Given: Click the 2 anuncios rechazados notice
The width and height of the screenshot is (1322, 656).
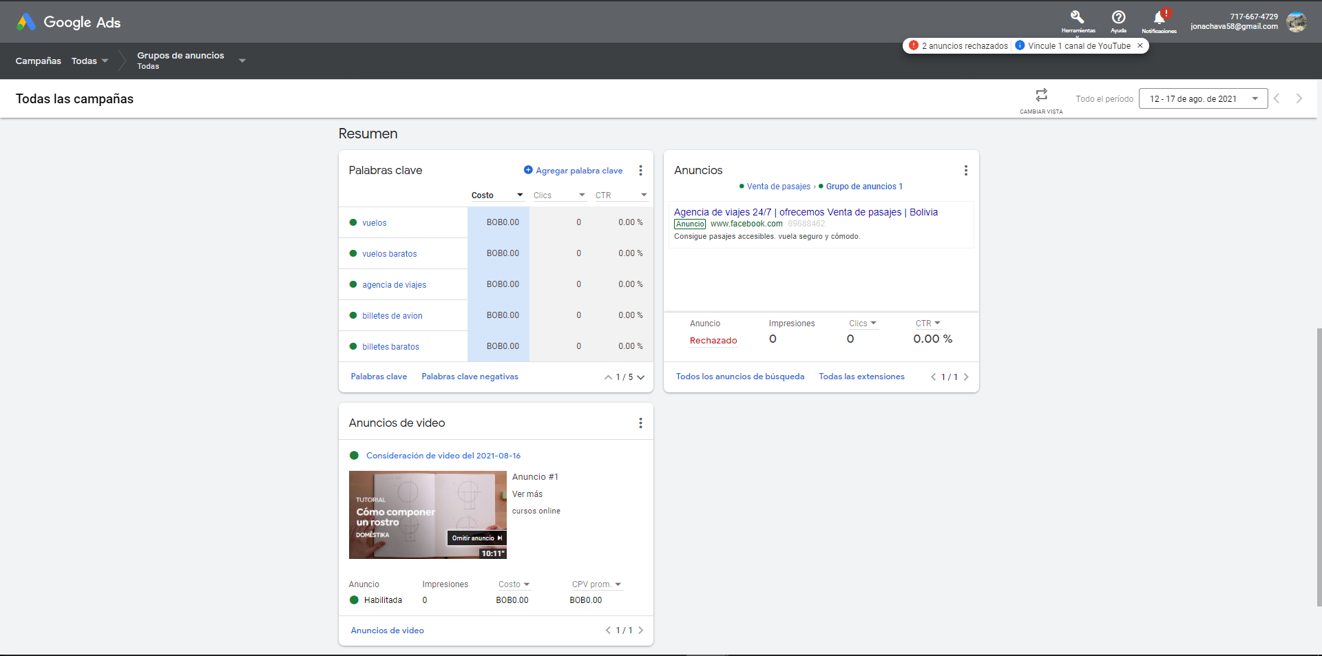Looking at the screenshot, I should point(965,46).
